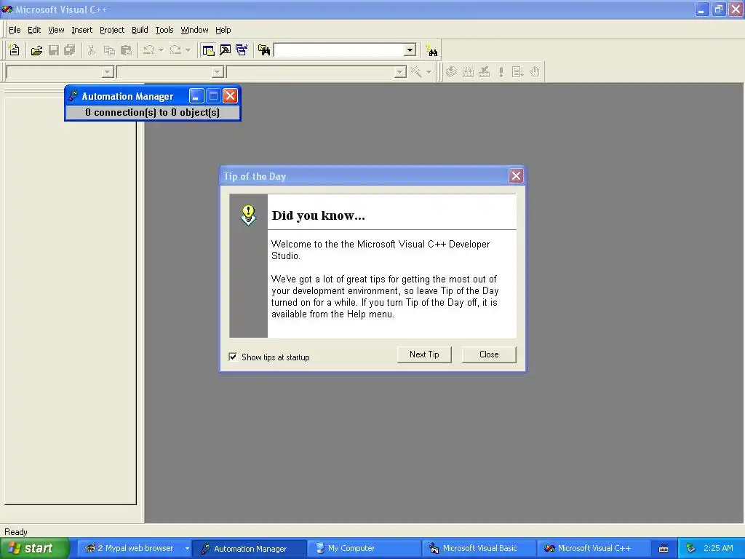Click the 2:25 AM clock
745x559 pixels.
tap(718, 549)
